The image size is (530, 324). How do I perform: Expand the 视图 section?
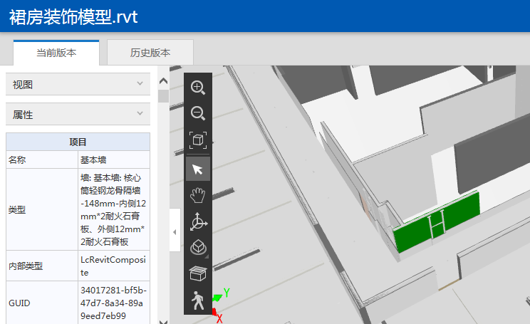tap(78, 84)
